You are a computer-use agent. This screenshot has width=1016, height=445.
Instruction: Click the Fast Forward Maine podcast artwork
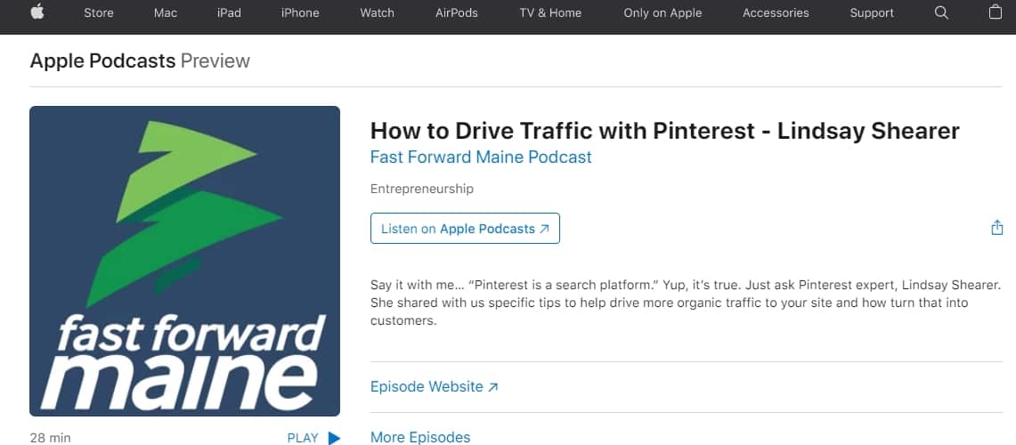184,261
